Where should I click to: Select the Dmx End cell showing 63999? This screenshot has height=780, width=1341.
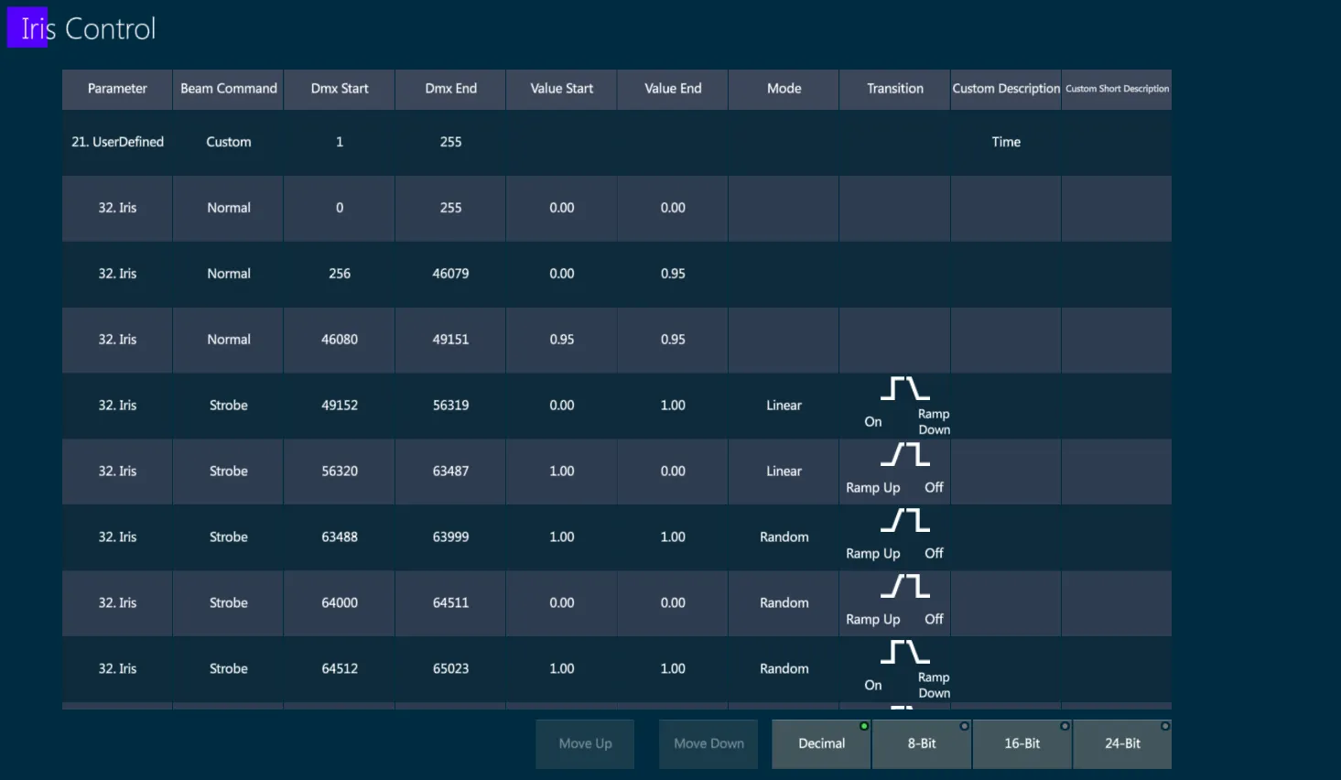[450, 537]
